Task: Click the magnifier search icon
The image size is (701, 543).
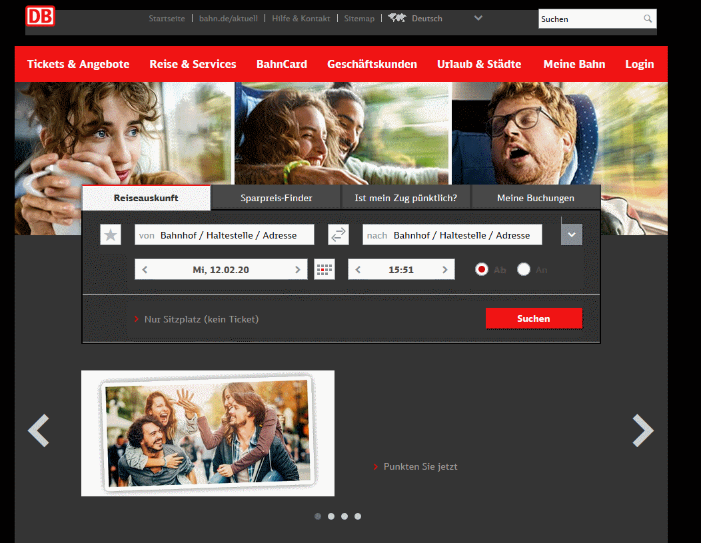Action: click(x=647, y=19)
